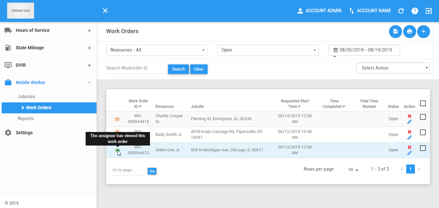Click not-viewed eye icon for WO-000044415
This screenshot has width=439, height=208.
117,119
